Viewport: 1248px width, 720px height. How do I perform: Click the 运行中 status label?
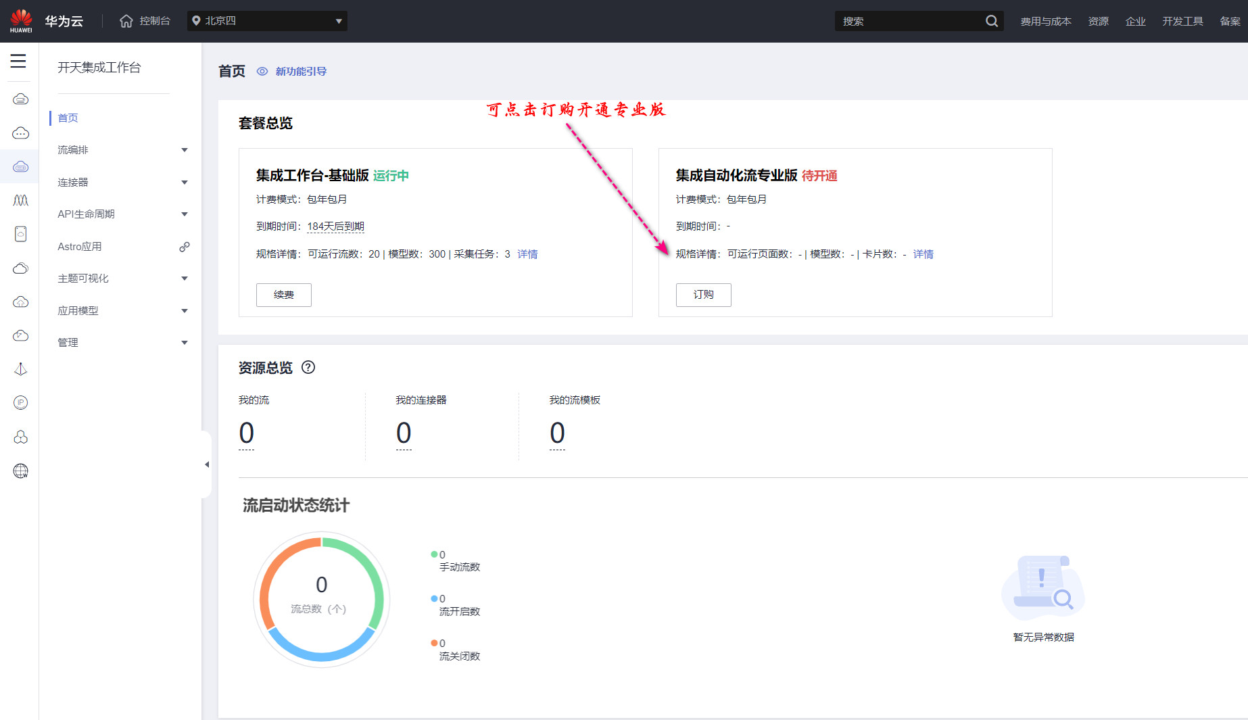[391, 176]
